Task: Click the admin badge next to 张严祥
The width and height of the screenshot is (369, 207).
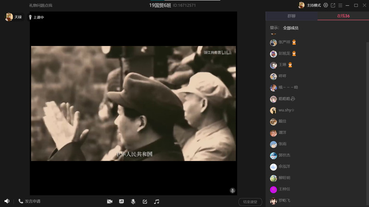Action: point(294,42)
